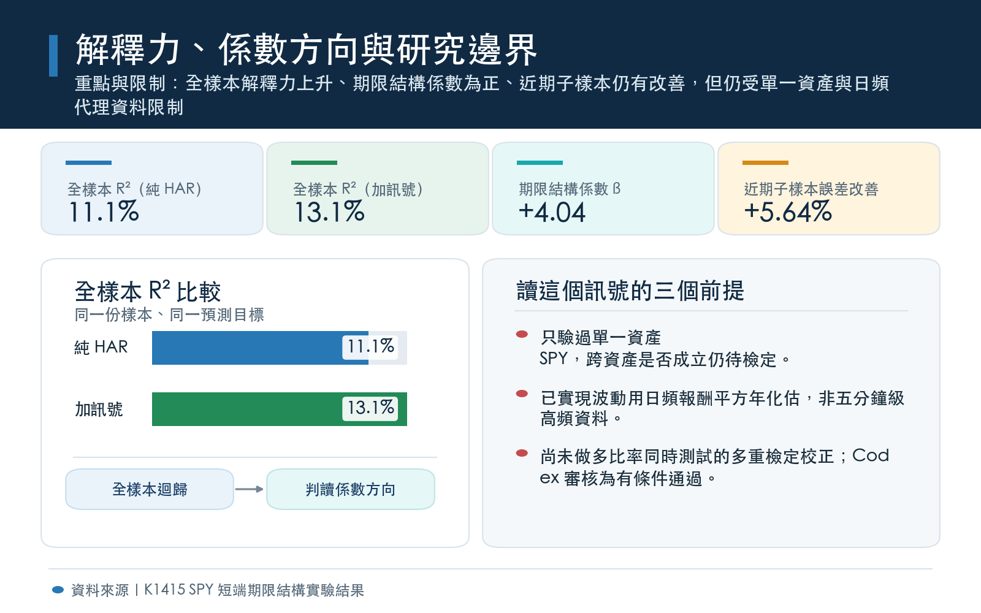
Task: Click the bullet about 已實現波動用日頻報酬平方年化估
Action: click(x=722, y=408)
